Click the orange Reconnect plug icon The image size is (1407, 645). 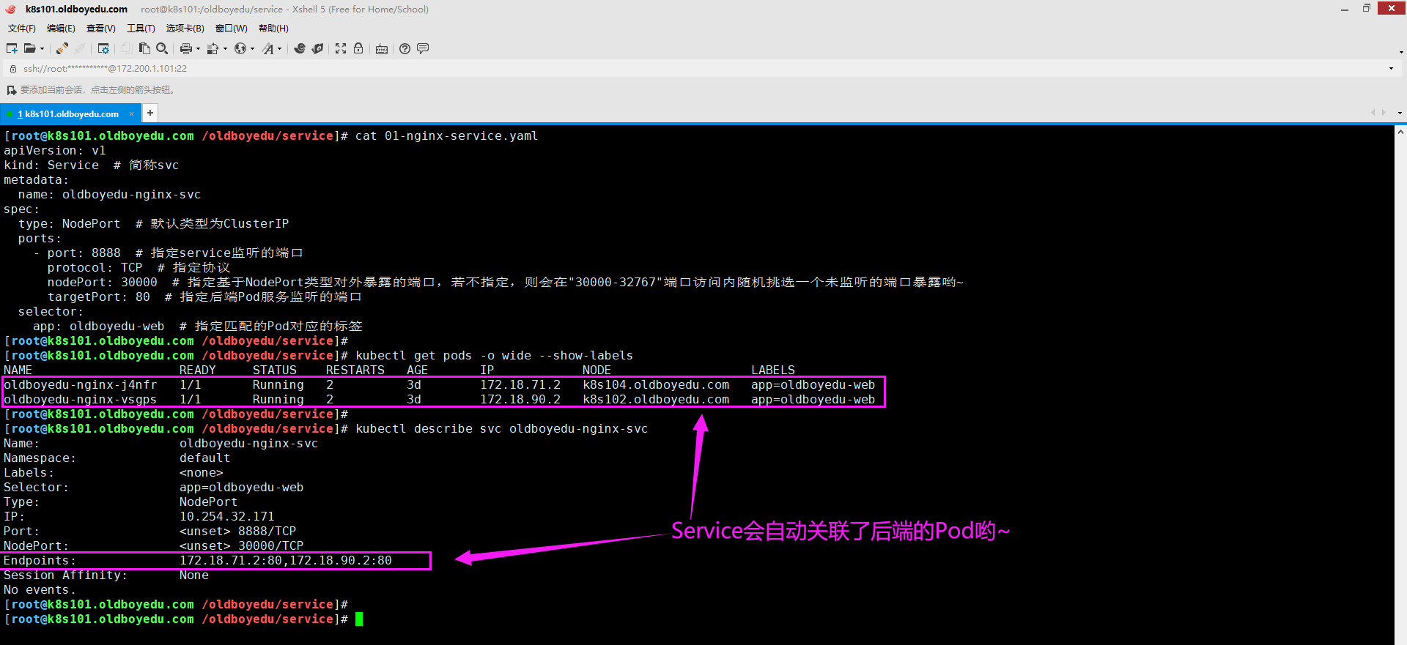(x=62, y=48)
